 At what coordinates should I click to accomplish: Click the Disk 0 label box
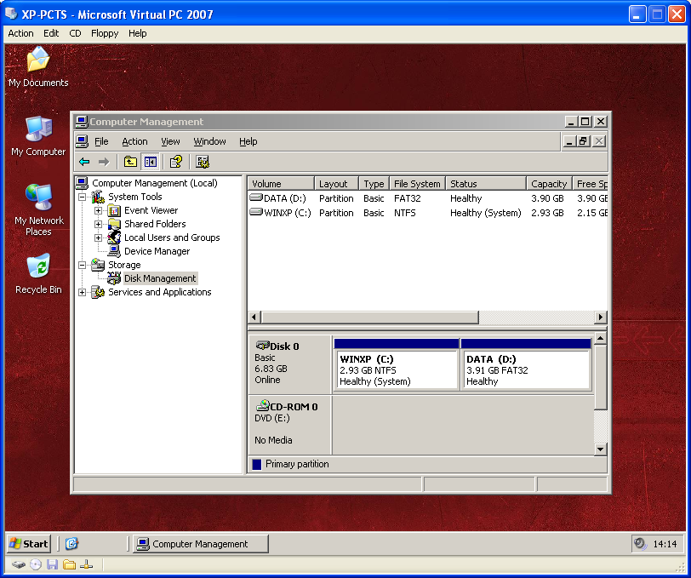point(289,364)
